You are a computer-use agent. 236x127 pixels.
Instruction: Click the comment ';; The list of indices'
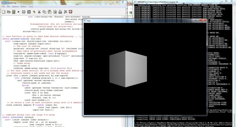coord(27,46)
